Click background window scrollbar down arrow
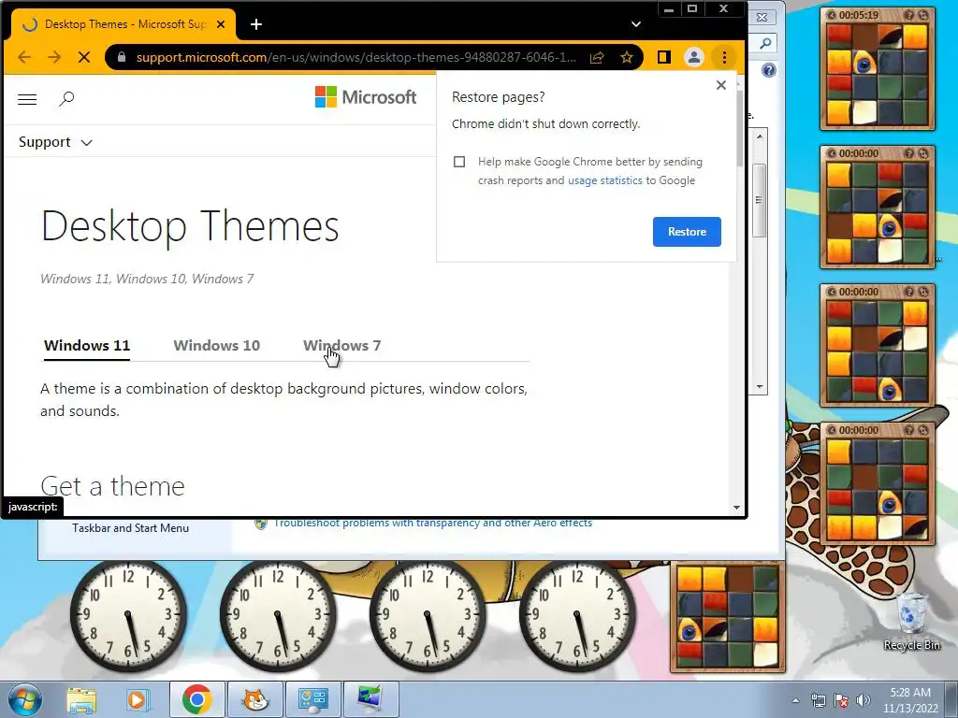 tap(760, 387)
